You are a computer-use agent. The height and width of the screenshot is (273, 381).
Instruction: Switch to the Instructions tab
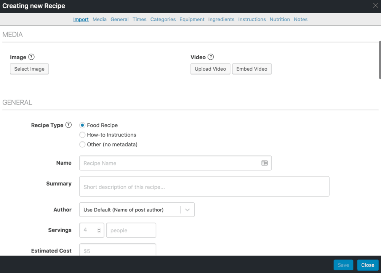tap(252, 19)
